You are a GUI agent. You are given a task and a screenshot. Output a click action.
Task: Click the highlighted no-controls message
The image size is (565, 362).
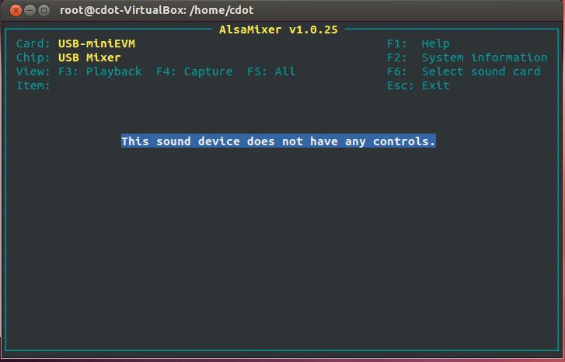278,141
